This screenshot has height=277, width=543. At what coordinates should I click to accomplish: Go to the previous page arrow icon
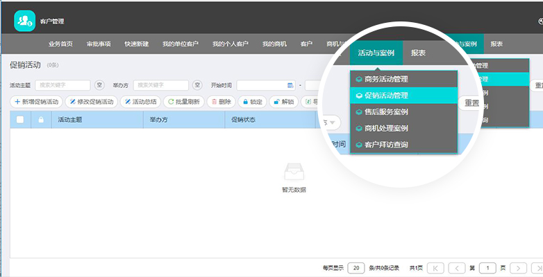(x=457, y=268)
